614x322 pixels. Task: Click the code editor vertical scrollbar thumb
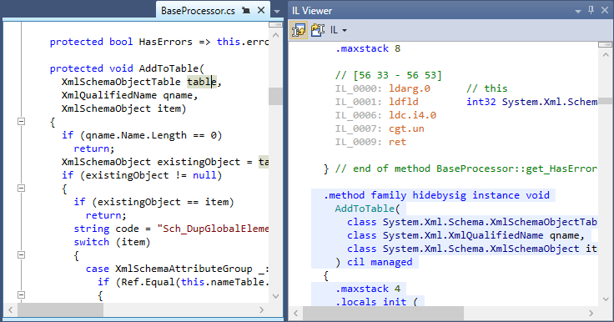[x=275, y=96]
